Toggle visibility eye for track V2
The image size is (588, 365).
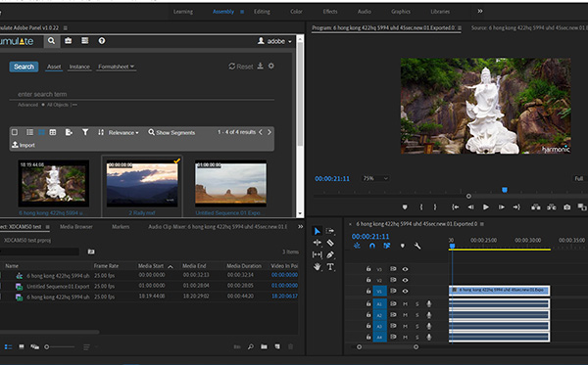(x=405, y=280)
